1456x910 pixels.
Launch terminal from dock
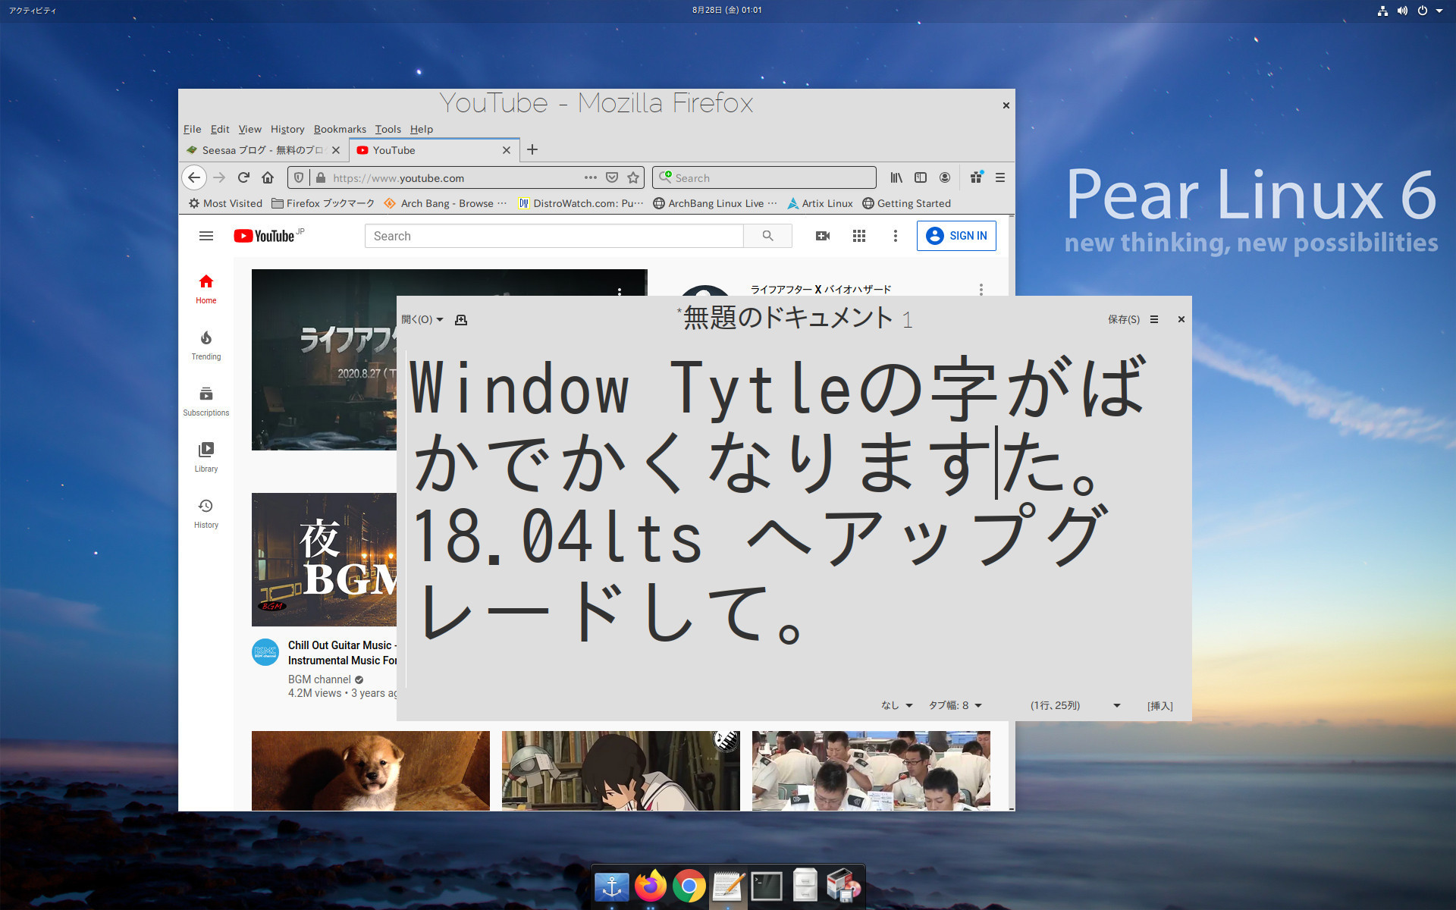point(766,886)
